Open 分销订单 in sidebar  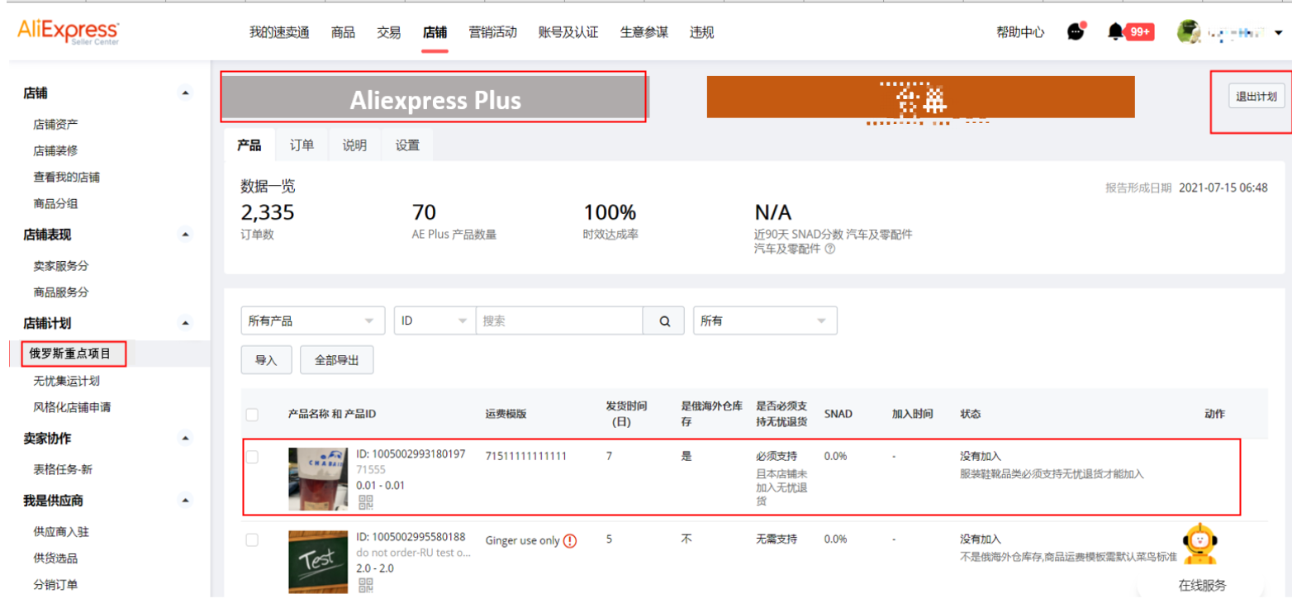[55, 584]
